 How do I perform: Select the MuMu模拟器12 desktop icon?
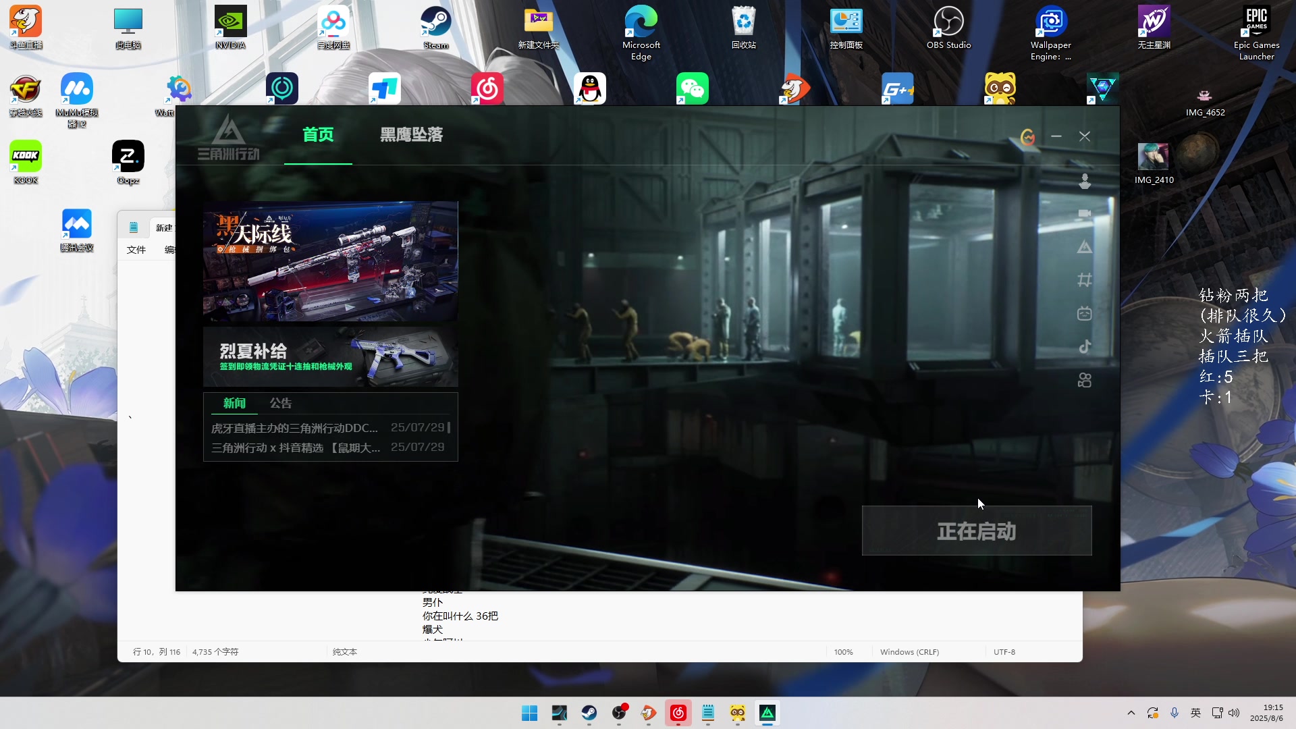pyautogui.click(x=77, y=100)
